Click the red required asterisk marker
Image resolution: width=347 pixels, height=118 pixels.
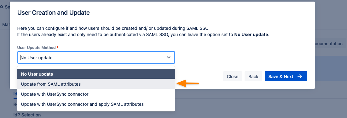[58, 47]
